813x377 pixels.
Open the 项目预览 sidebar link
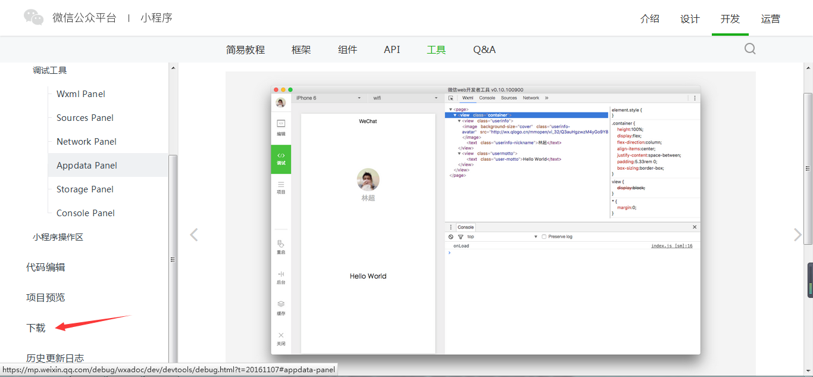46,298
